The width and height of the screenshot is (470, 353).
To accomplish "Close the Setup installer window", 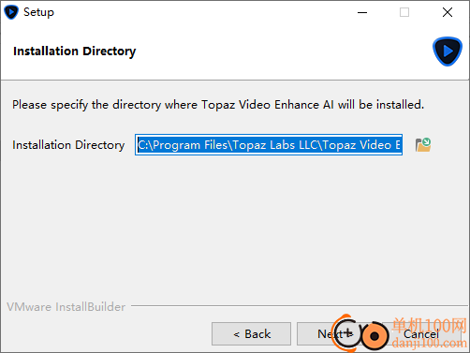I will tap(448, 12).
